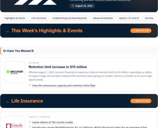Open Latest edition of The Lincoln Leader
158x128 pixels.
53,122
